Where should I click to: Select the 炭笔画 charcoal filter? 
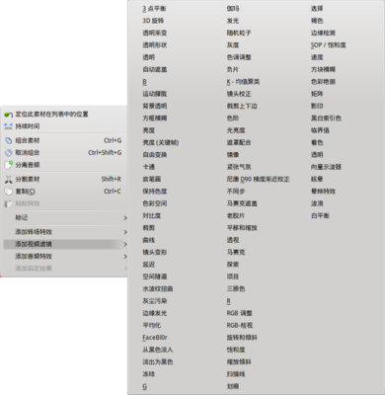152,179
